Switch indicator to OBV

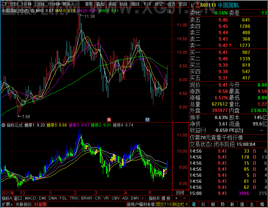coord(116,198)
